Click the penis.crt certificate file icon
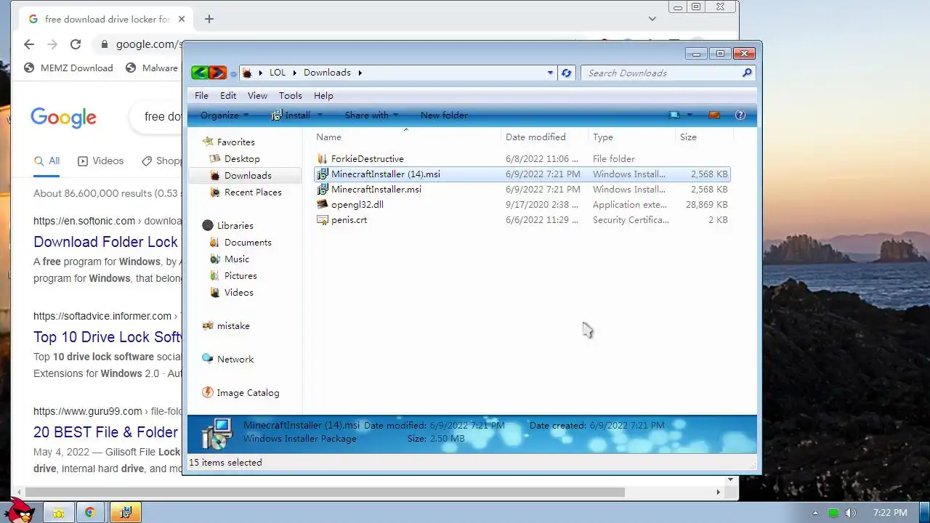930x523 pixels. 323,219
